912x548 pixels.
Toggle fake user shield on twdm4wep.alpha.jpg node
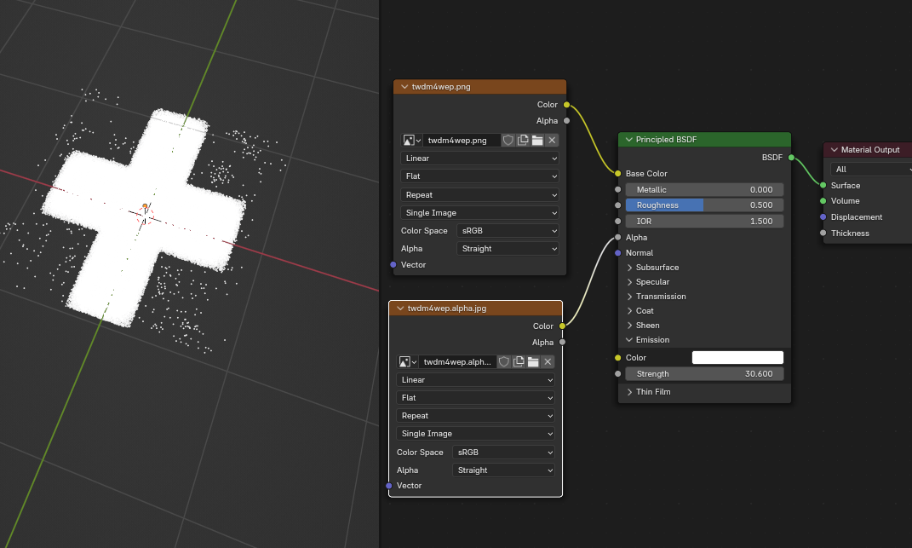[504, 361]
